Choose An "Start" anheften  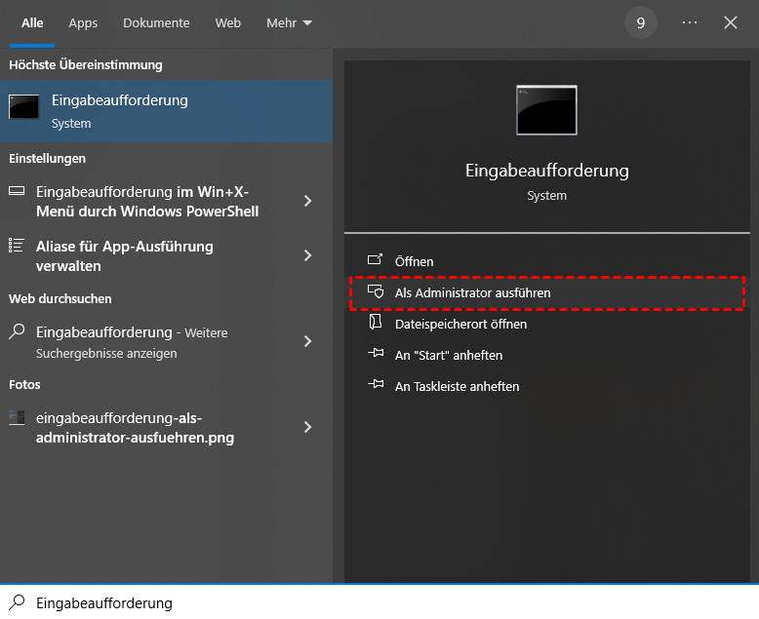pos(547,355)
